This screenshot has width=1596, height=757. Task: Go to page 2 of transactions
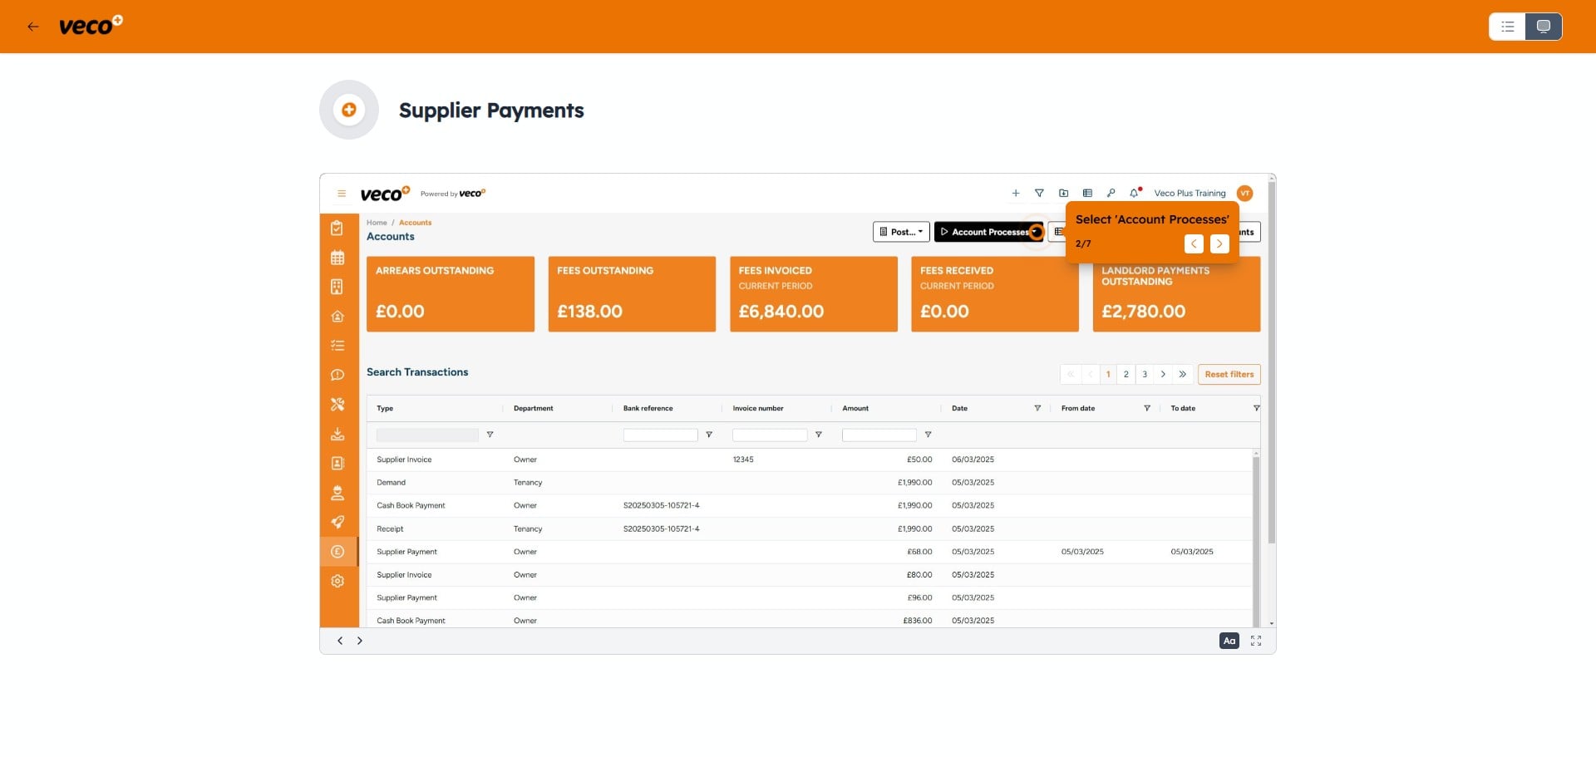[x=1126, y=375]
